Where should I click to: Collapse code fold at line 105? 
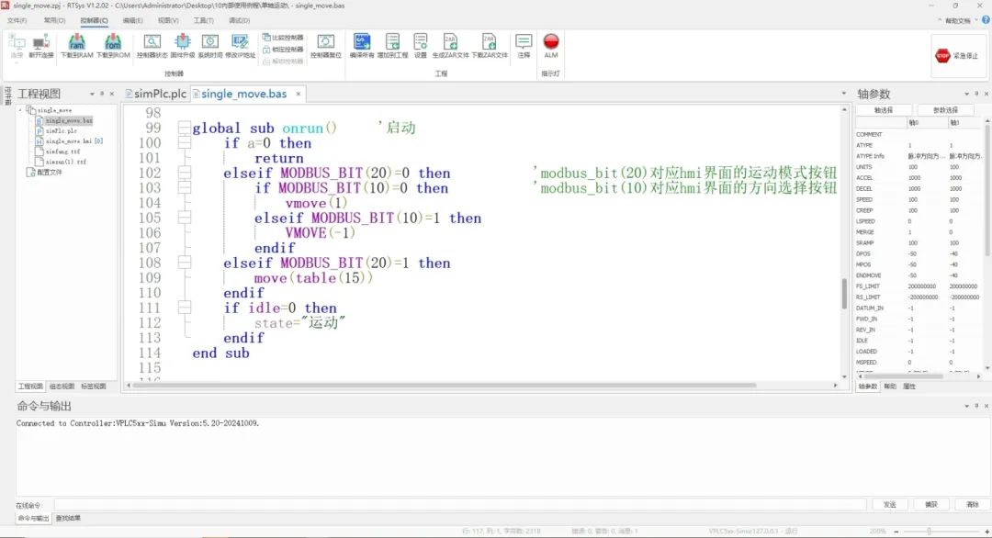[x=184, y=218]
